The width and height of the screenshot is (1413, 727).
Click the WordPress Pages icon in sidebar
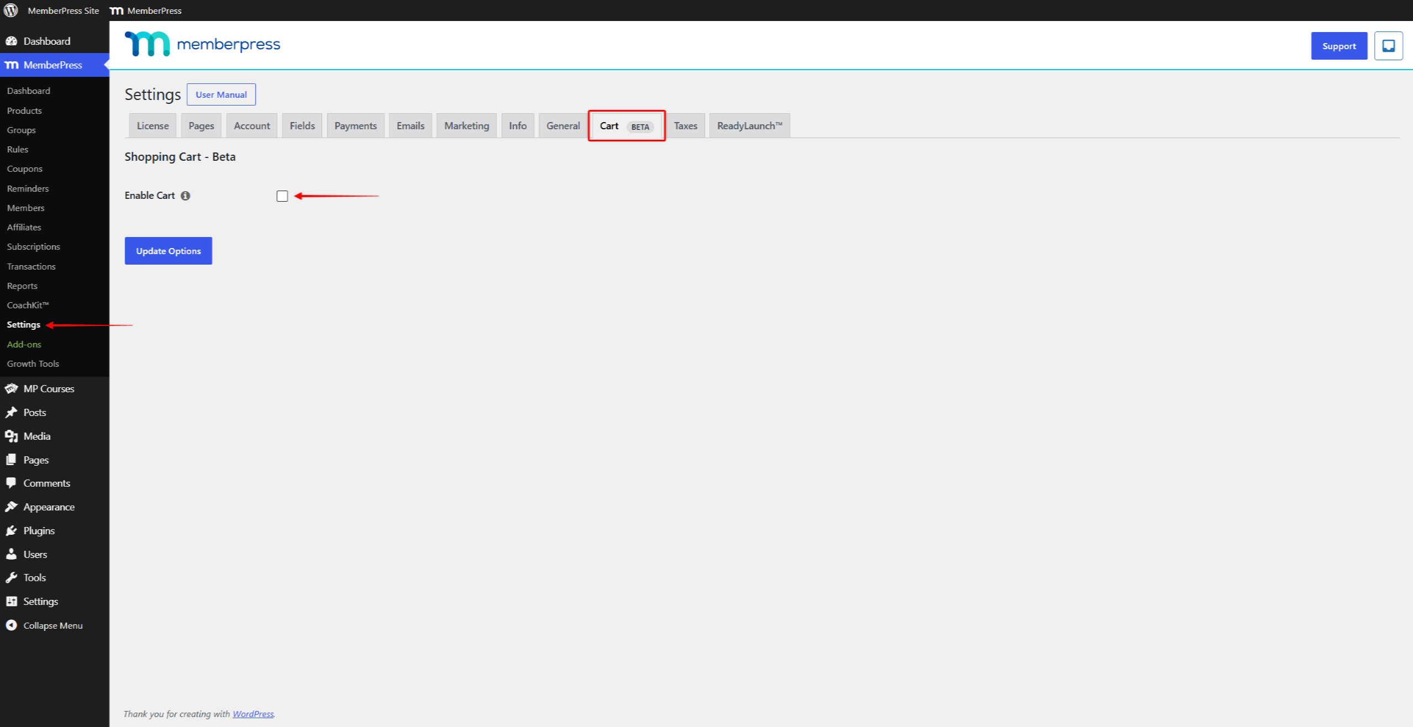point(11,460)
